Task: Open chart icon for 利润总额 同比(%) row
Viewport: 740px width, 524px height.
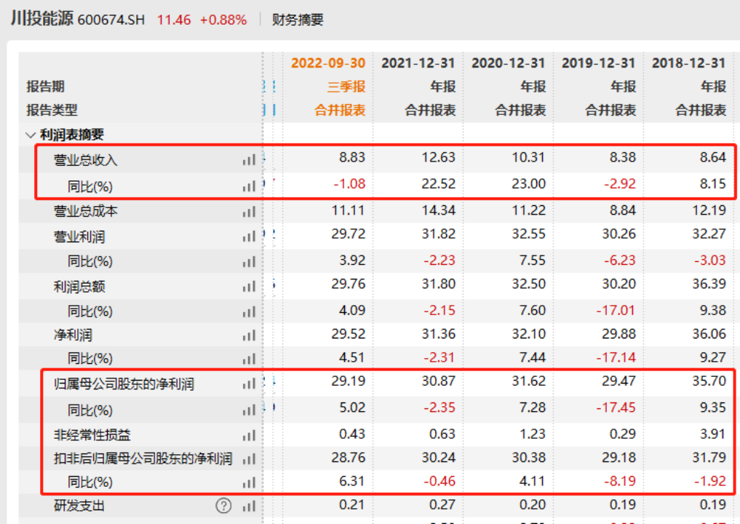Action: (x=249, y=312)
